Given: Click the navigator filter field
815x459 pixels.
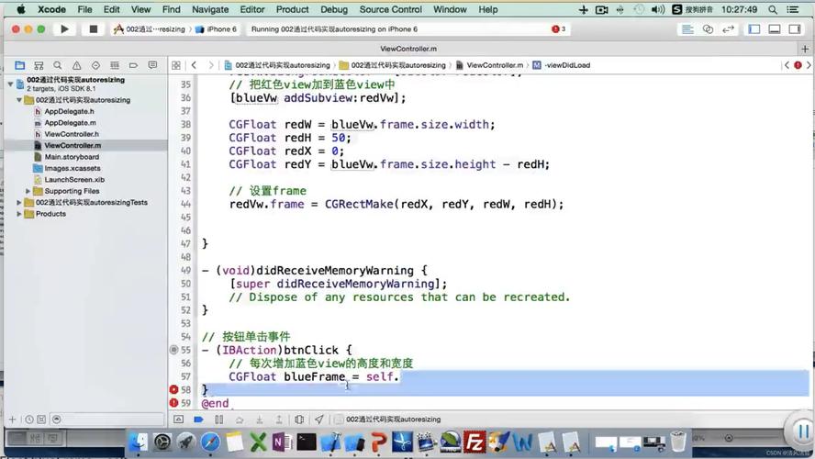Looking at the screenshot, I should (x=109, y=419).
